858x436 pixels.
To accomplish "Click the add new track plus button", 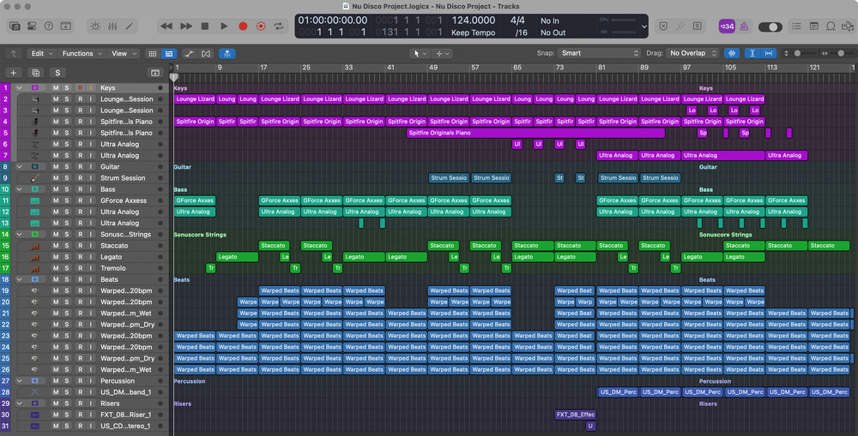I will pyautogui.click(x=12, y=73).
